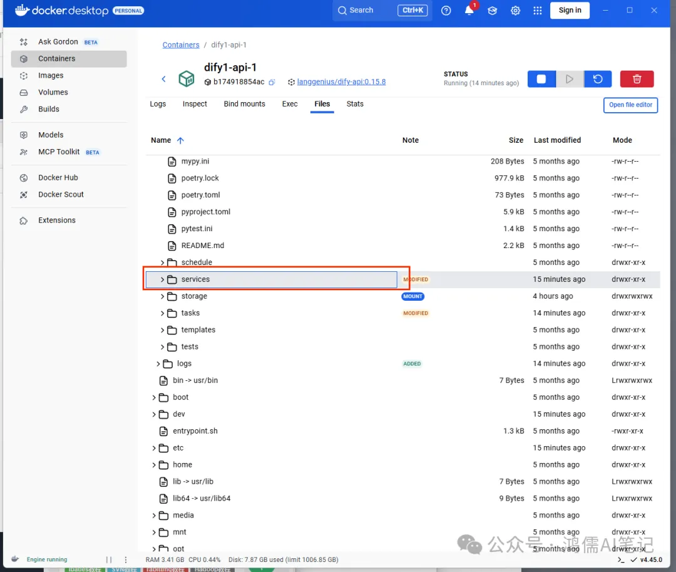Follow the Containers breadcrumb link
The height and width of the screenshot is (572, 676).
pyautogui.click(x=181, y=45)
